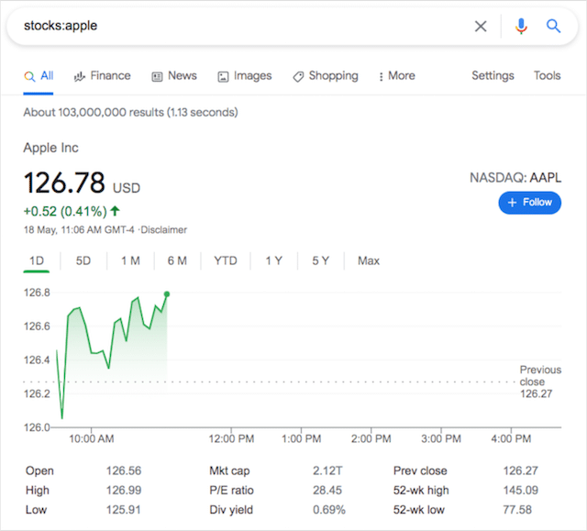The image size is (587, 531).
Task: Click the 12:00 PM axis label
Action: (231, 438)
